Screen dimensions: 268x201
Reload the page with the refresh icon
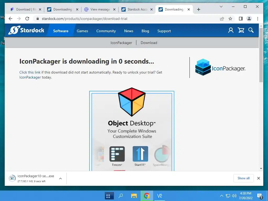(27, 19)
